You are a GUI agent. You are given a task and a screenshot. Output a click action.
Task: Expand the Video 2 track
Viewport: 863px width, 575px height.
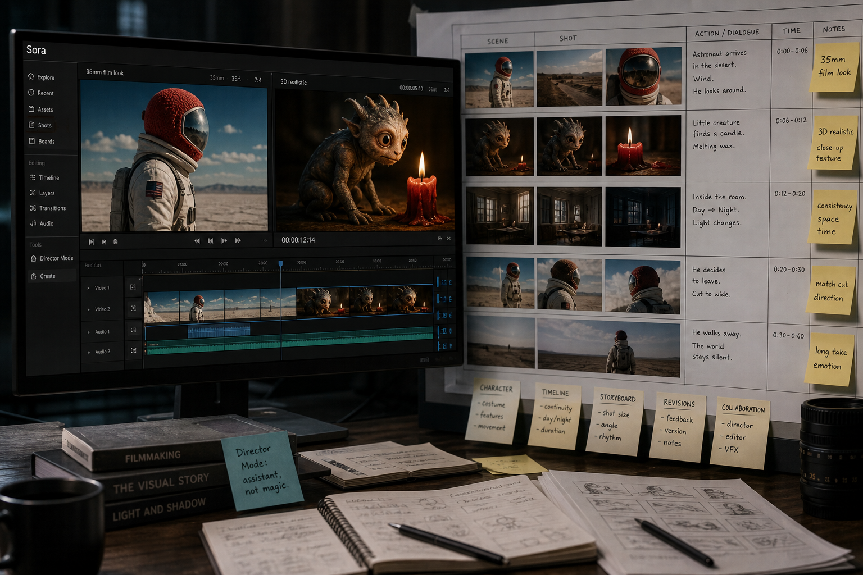click(x=88, y=309)
